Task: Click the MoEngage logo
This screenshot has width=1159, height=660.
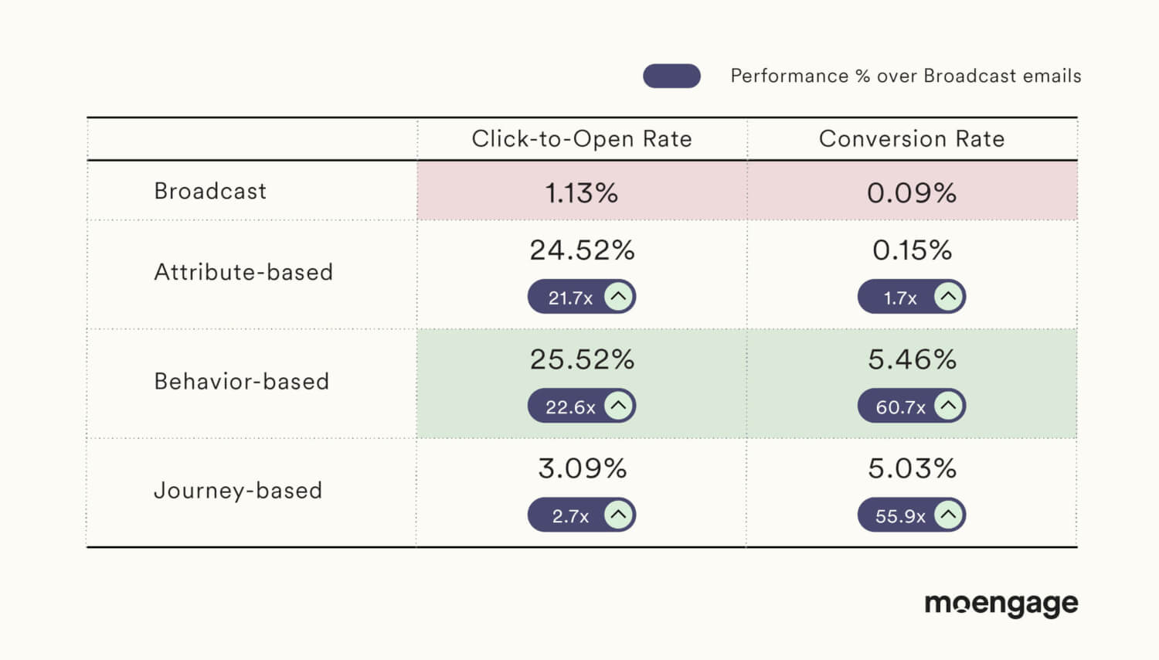Action: (x=1001, y=604)
